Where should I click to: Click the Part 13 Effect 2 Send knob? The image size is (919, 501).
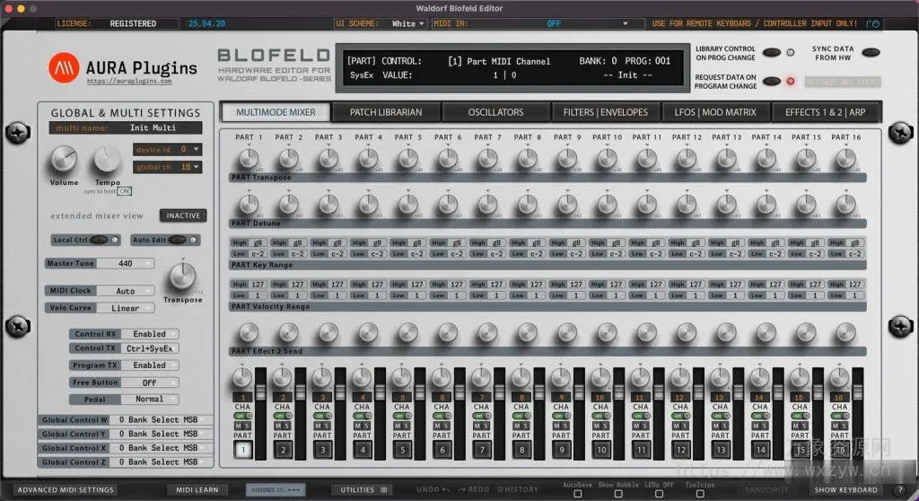(x=726, y=332)
